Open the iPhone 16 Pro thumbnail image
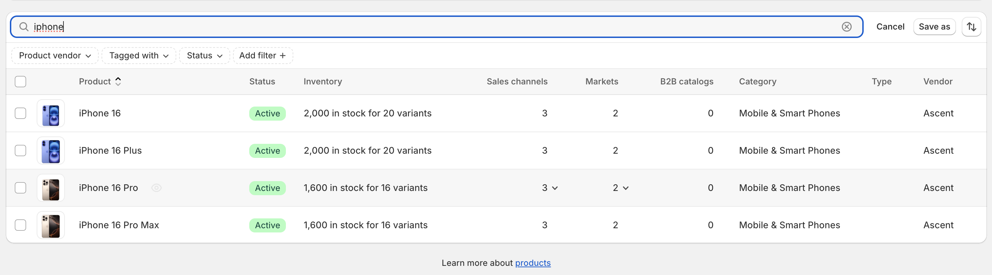The image size is (992, 275). pyautogui.click(x=51, y=188)
